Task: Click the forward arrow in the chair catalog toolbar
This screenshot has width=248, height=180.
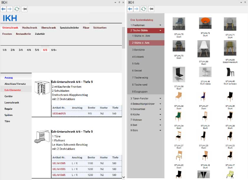Action: coord(137,9)
